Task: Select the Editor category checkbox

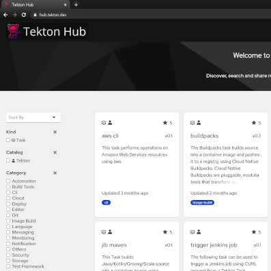Action: [x=8, y=210]
